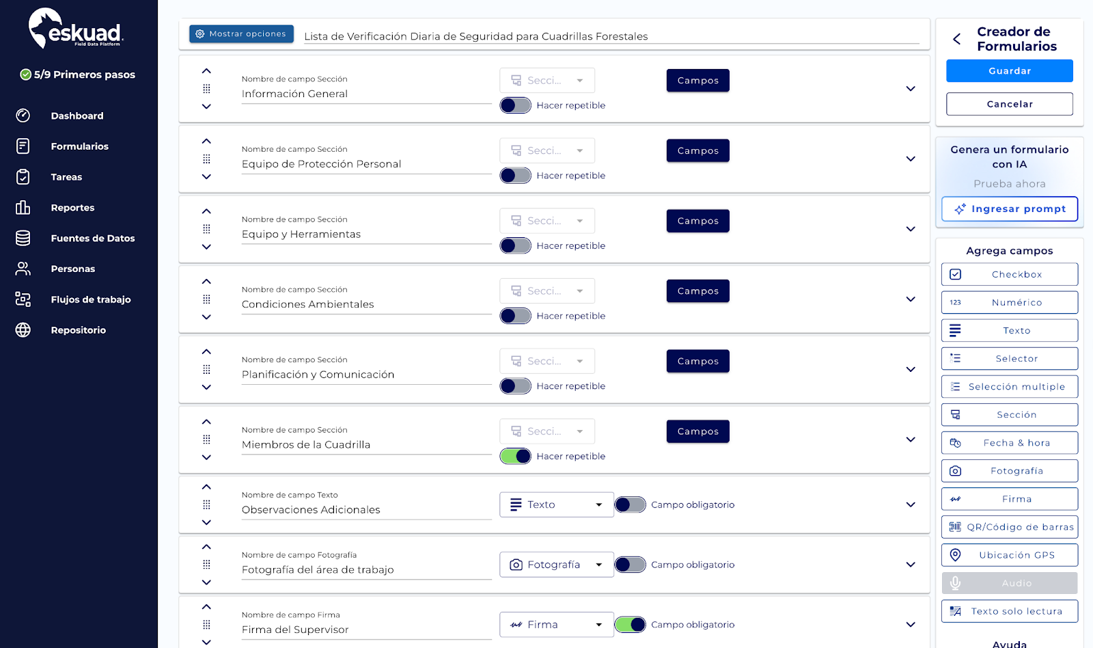Open Personas in the sidebar

pyautogui.click(x=73, y=269)
